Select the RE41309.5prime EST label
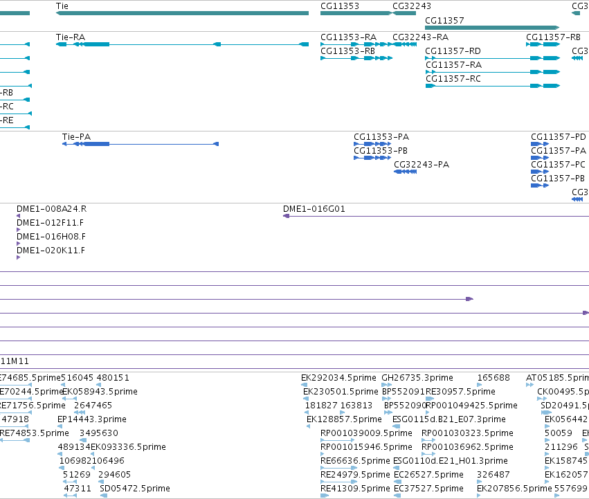Viewport: 589px width, 499px height. pos(355,489)
